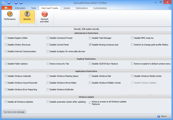Click the blue info quick-access icon
Screen dimensions: 173x120
pyautogui.click(x=21, y=3)
